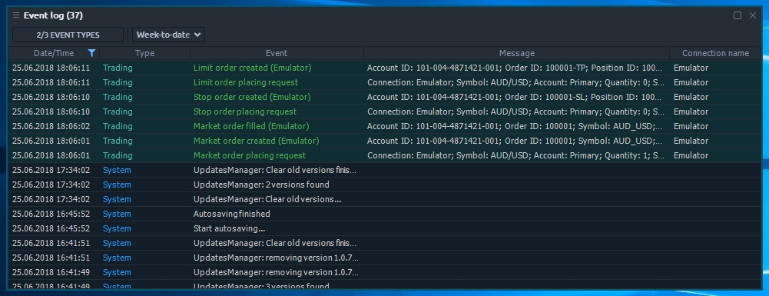Click the UpdatesManager: 2 versions found row

384,185
